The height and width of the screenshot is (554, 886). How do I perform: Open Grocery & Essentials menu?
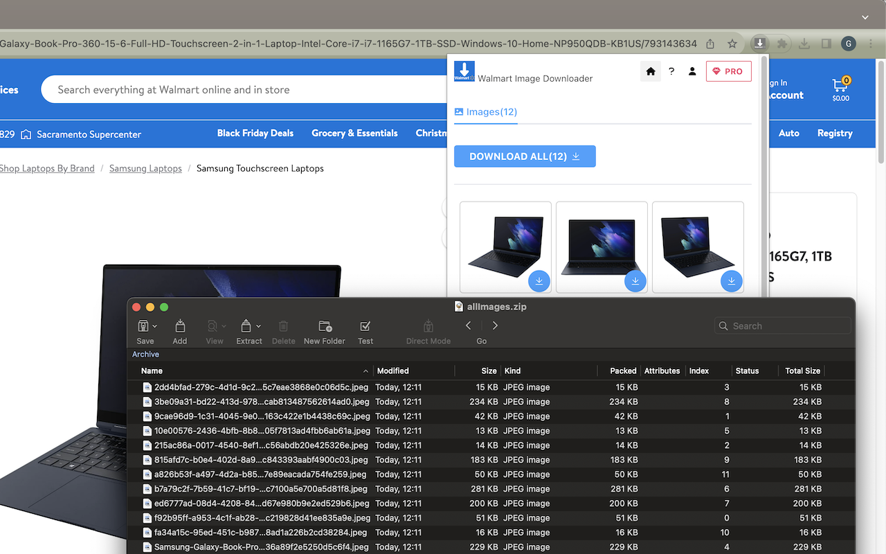pos(354,133)
